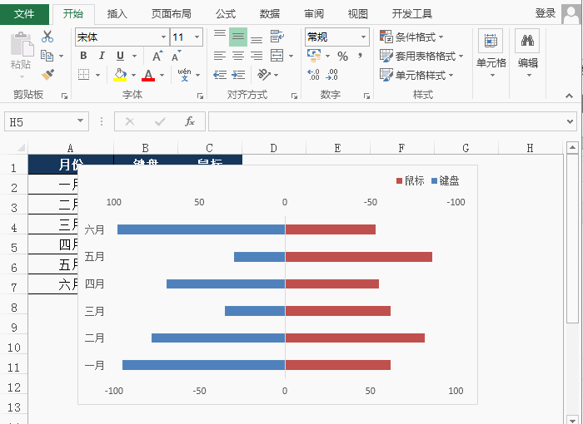Screen dimensions: 583x424
Task: Click vertical scrollbar up arrow
Action: point(573,148)
